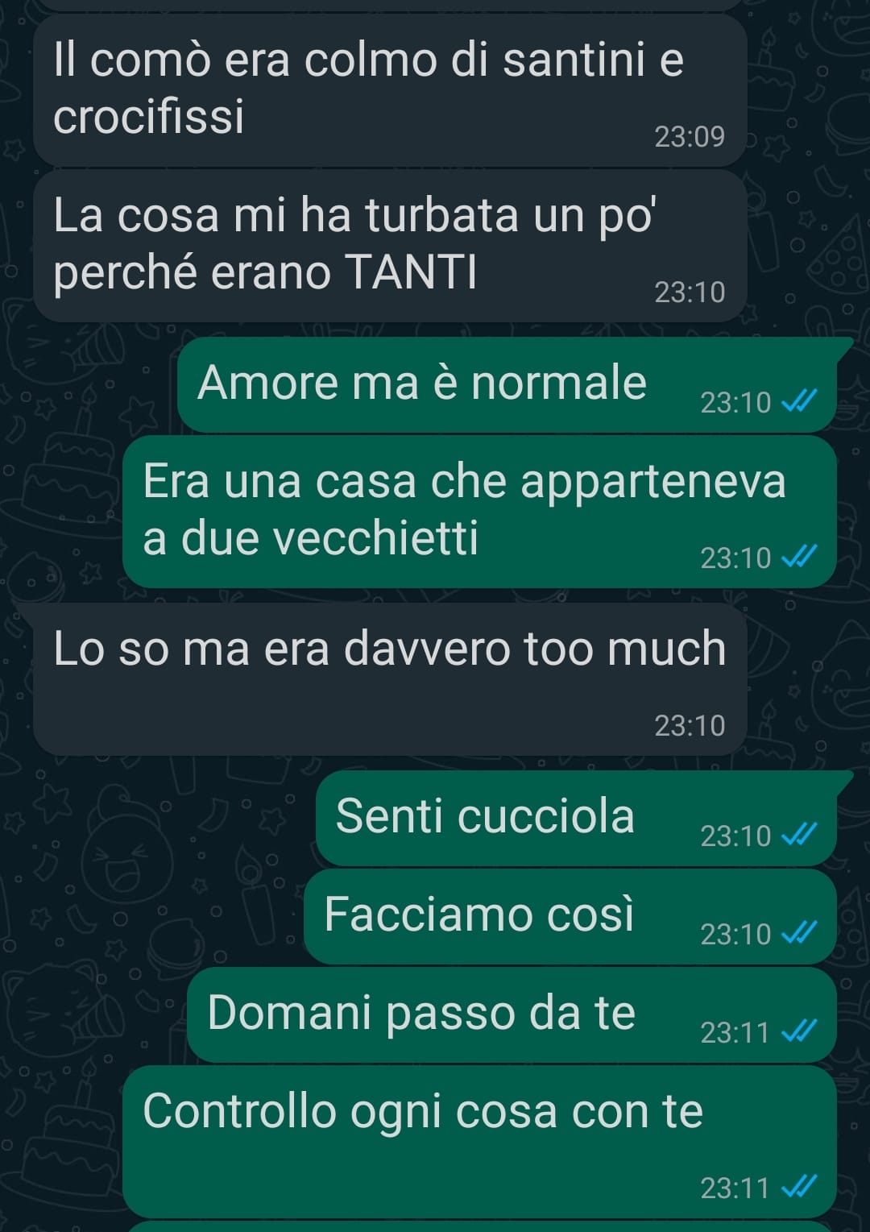Tap timestamp of 'perché erano TANTI' message
Screen dimensions: 870x1232
point(690,292)
